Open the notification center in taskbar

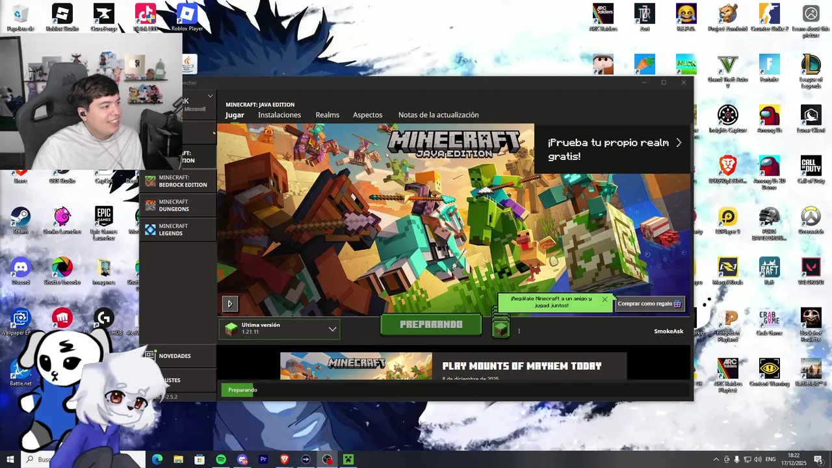[818, 460]
